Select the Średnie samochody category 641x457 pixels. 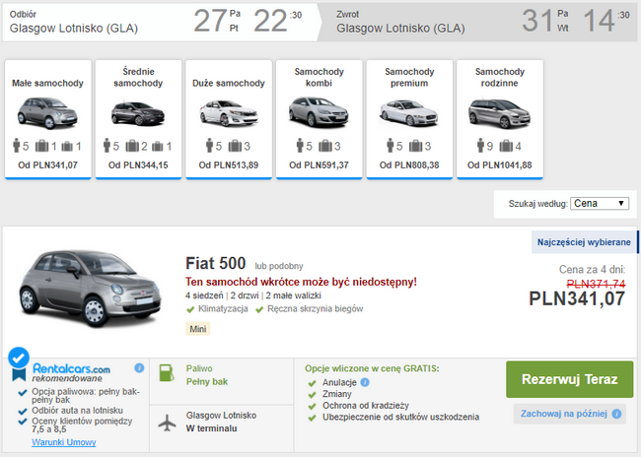(x=138, y=119)
